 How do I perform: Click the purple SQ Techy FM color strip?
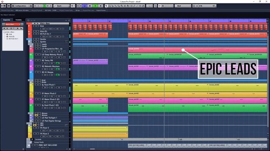pyautogui.click(x=31, y=62)
